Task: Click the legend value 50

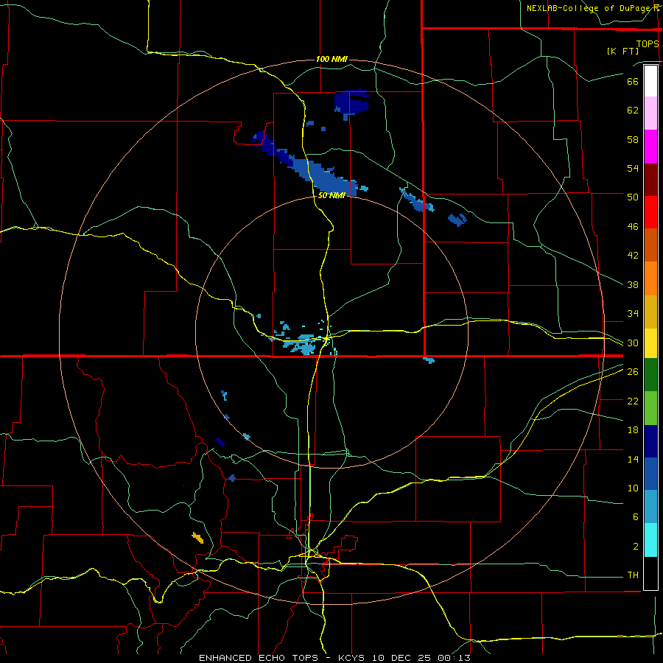Action: tap(633, 197)
